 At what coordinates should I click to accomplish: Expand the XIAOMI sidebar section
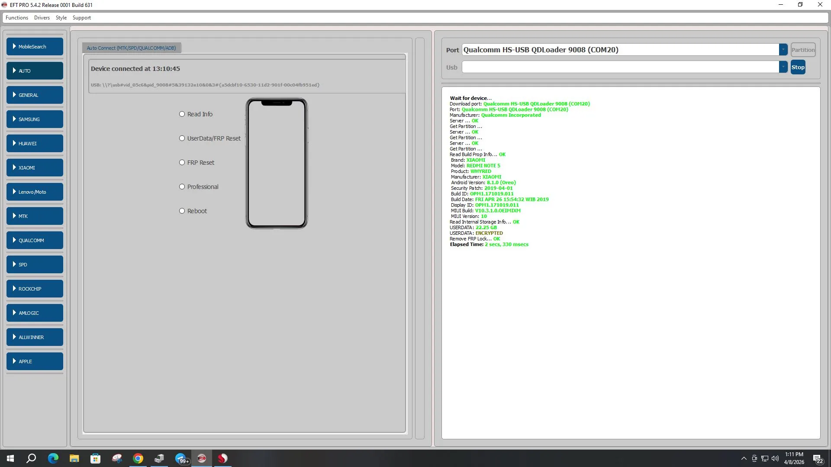[x=35, y=168]
